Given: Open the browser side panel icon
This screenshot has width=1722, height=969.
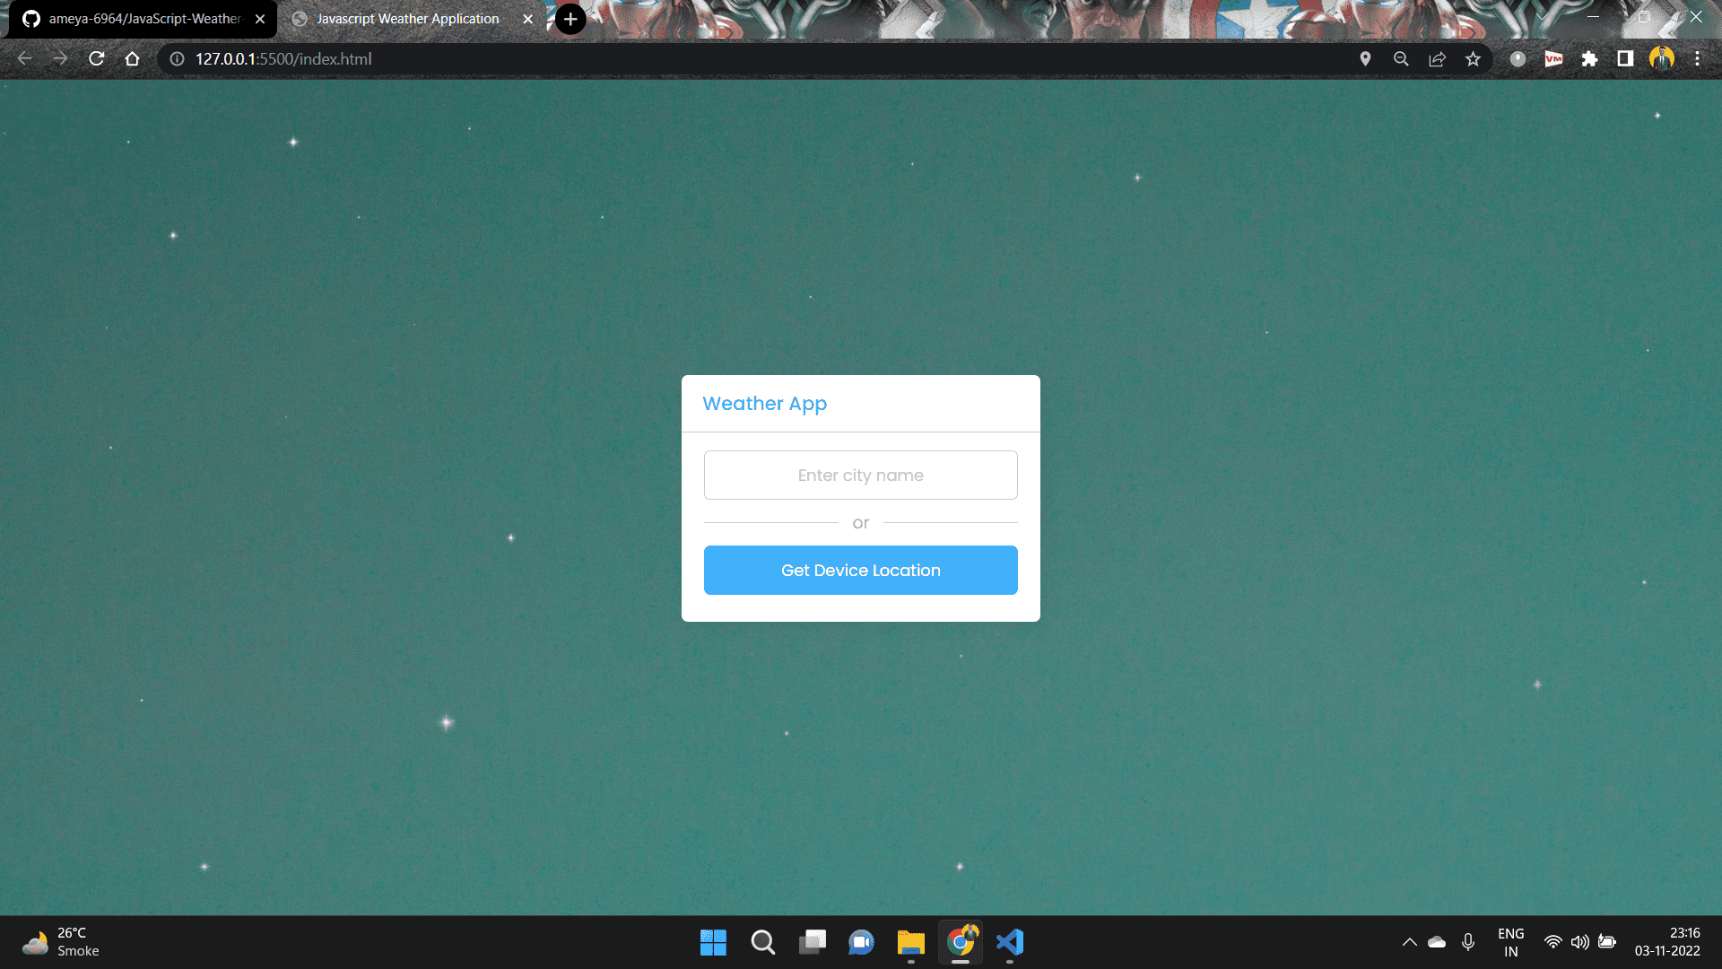Looking at the screenshot, I should click(x=1625, y=58).
